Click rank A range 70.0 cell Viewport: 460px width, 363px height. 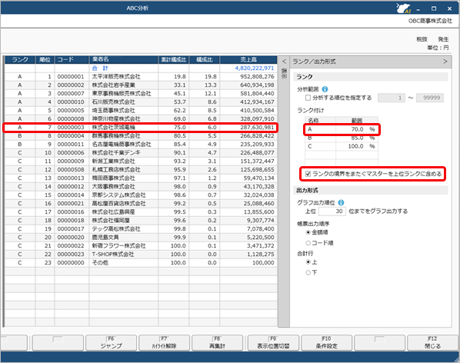coord(357,129)
